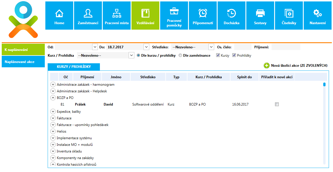
Task: Expand the Fakturace group row
Action: (53, 118)
